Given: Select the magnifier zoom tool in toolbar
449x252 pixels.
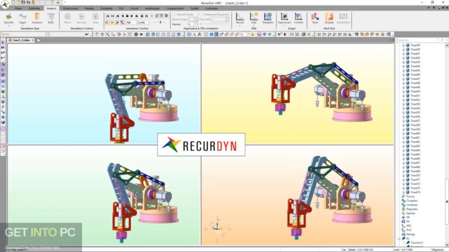Looking at the screenshot, I should tap(113, 34).
